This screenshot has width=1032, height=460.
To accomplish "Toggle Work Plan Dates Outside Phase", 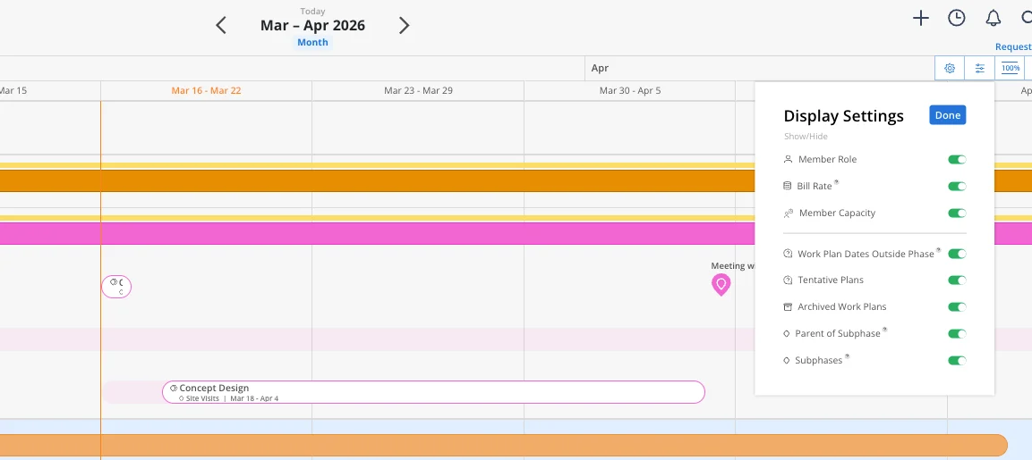I will [957, 254].
